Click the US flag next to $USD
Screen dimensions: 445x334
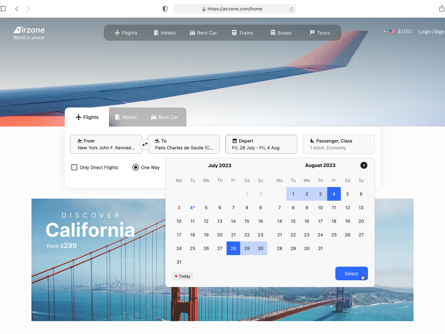coord(393,31)
